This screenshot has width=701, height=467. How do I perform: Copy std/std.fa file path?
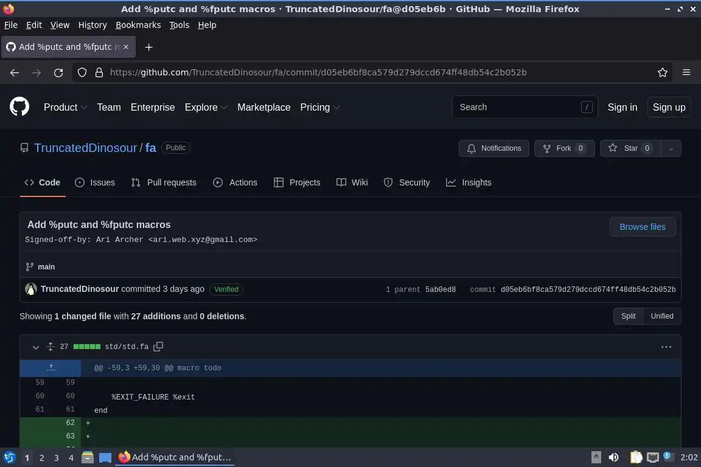tap(158, 347)
